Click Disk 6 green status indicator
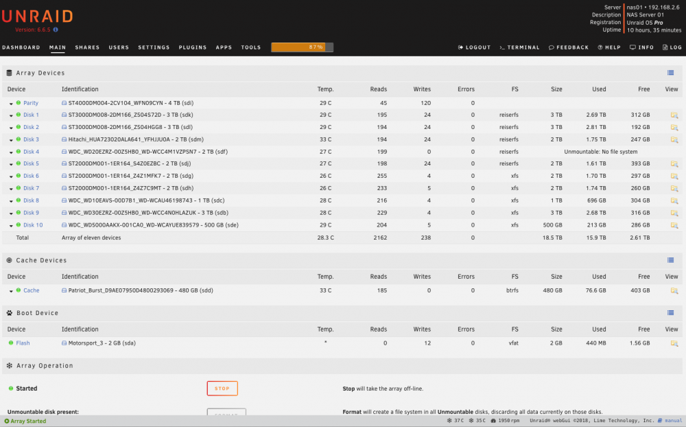The width and height of the screenshot is (686, 427). pyautogui.click(x=19, y=176)
